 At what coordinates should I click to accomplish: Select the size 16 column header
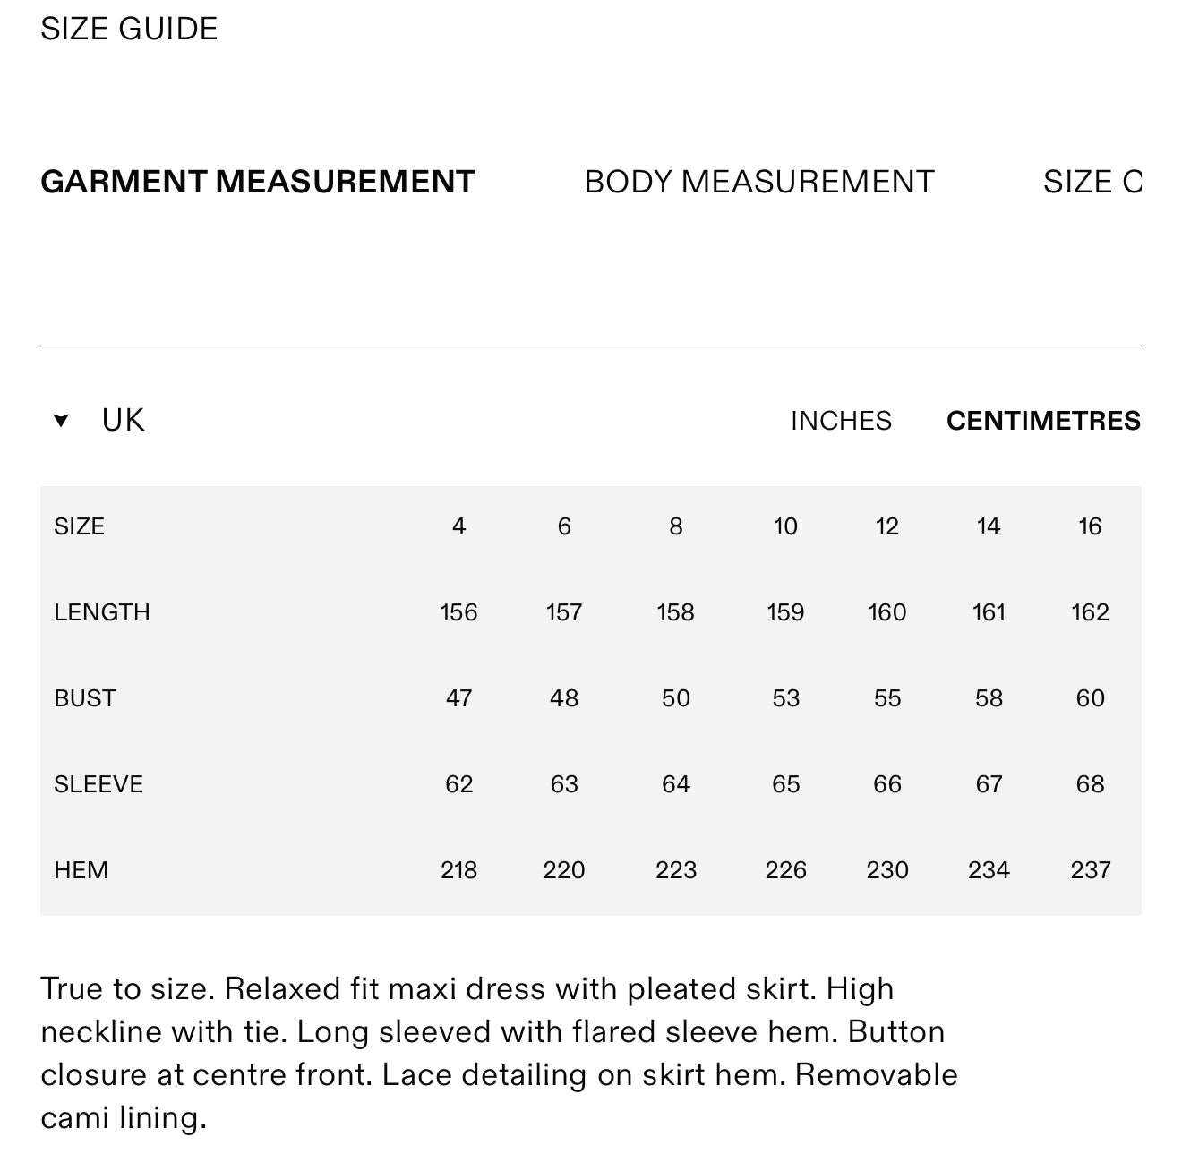[1090, 526]
